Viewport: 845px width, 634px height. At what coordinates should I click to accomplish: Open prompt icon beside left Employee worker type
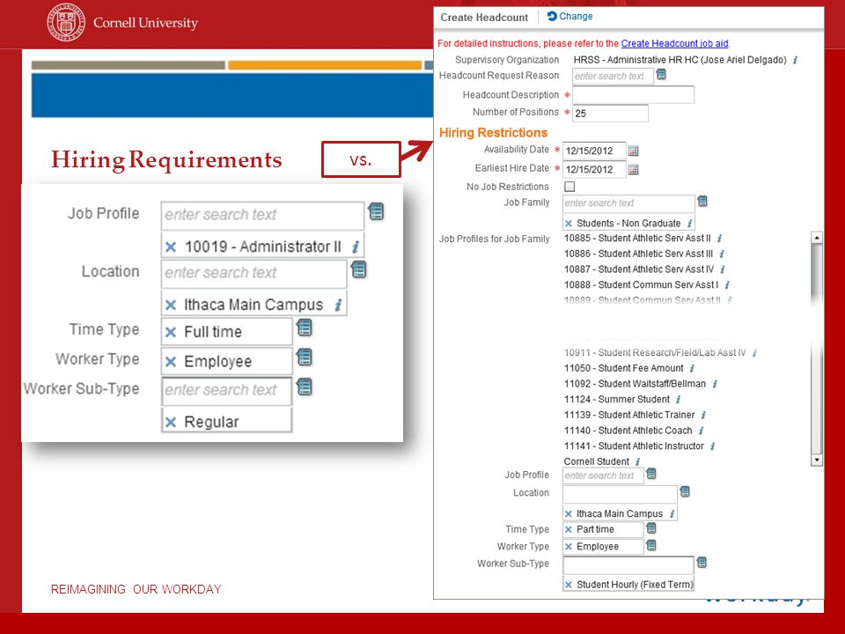click(305, 357)
